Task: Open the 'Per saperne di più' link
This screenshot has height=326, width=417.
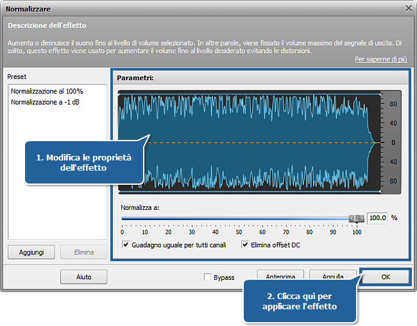Action: point(380,59)
